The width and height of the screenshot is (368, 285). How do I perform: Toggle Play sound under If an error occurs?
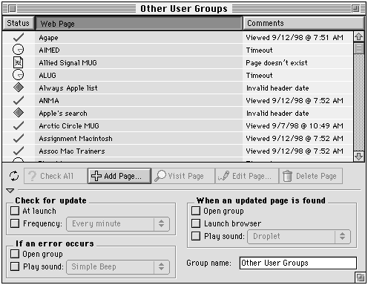tap(15, 266)
